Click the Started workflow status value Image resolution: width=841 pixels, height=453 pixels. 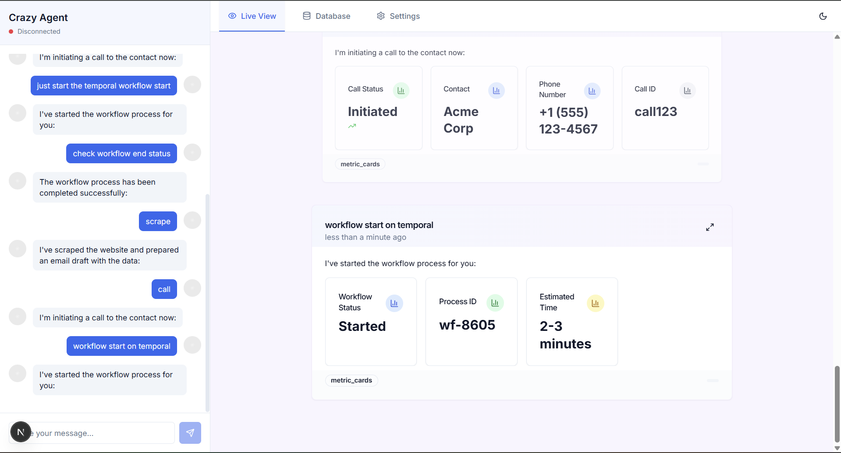(362, 326)
